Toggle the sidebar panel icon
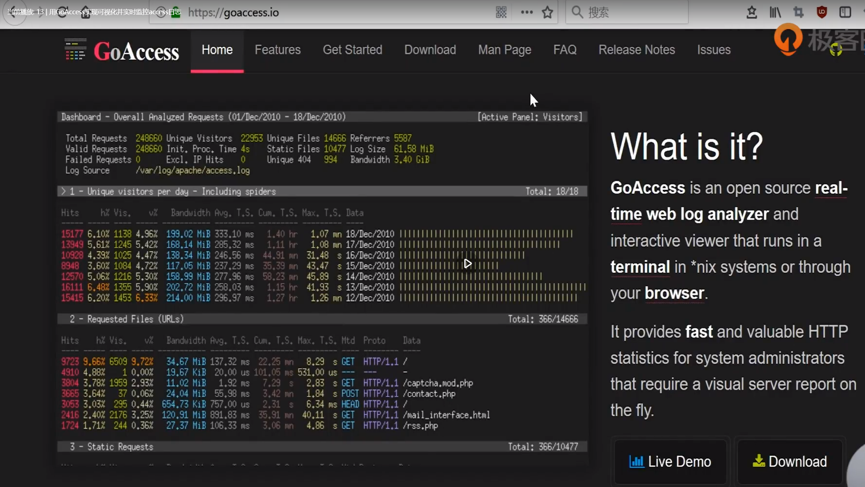This screenshot has width=865, height=487. click(x=845, y=12)
